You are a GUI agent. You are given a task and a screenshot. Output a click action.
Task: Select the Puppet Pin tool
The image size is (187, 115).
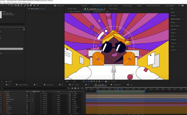click(x=38, y=5)
